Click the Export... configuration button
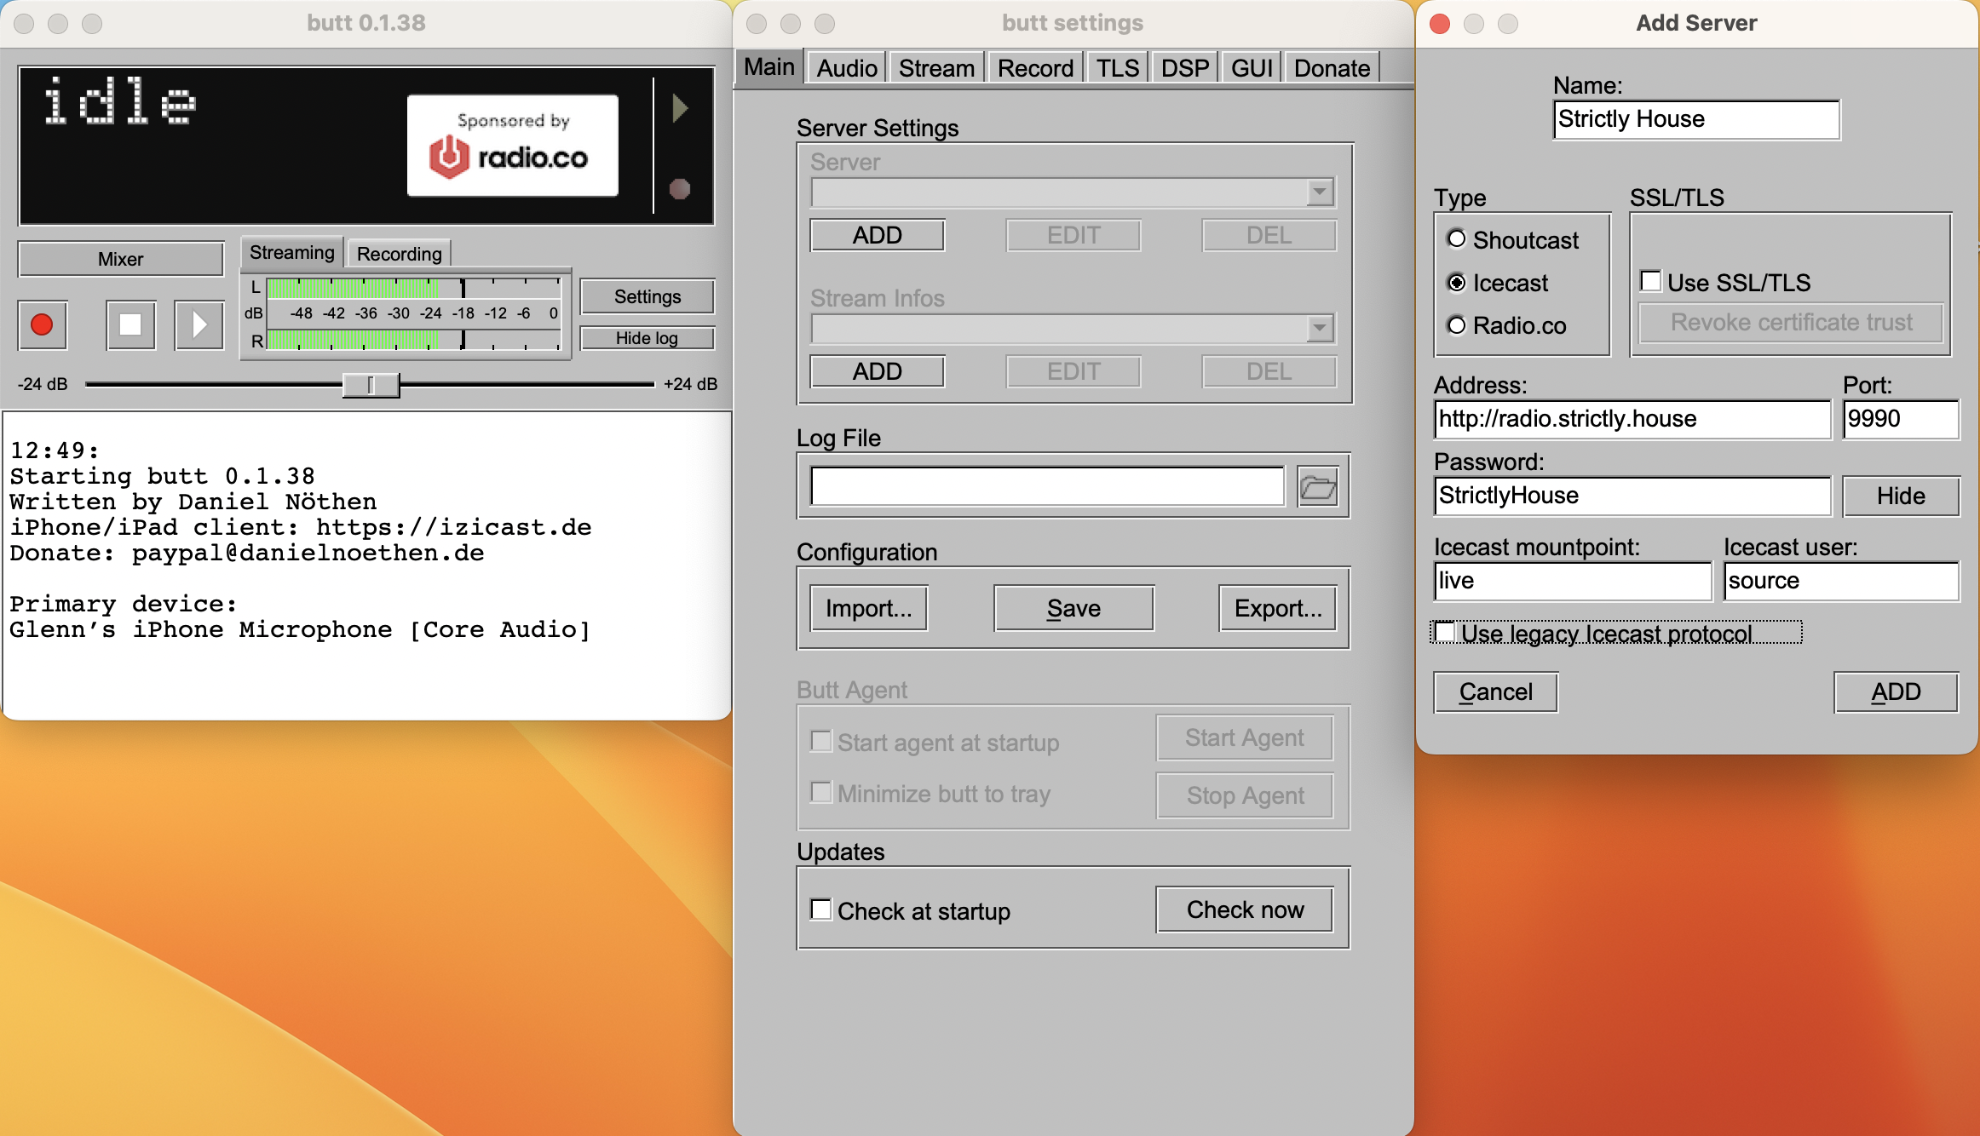 [x=1278, y=608]
